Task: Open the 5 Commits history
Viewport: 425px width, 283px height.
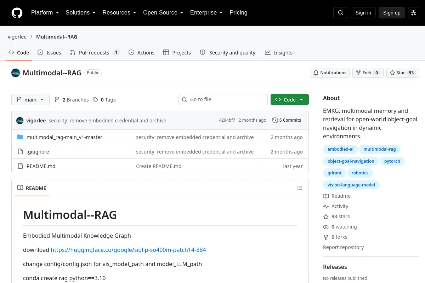Action: [287, 120]
